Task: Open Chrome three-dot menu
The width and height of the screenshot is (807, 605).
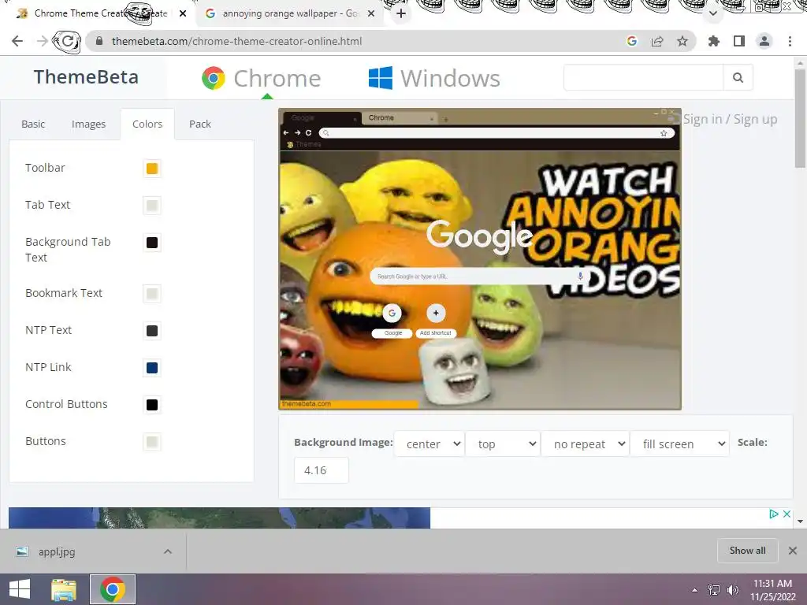Action: (790, 41)
